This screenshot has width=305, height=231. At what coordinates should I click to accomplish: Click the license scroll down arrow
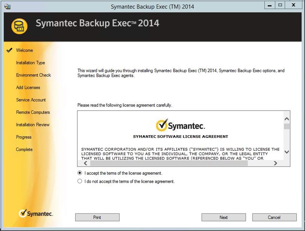point(287,152)
